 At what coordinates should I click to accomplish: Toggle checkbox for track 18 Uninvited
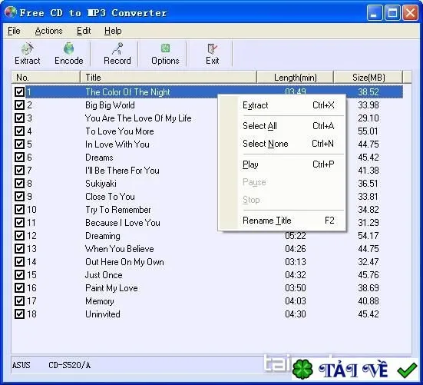pyautogui.click(x=19, y=314)
